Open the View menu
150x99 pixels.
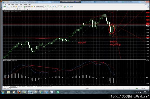[9, 4]
